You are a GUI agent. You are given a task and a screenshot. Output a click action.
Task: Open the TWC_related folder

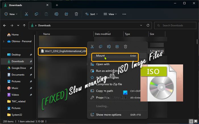18,101
